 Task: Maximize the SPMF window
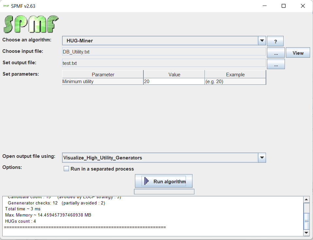[x=284, y=6]
